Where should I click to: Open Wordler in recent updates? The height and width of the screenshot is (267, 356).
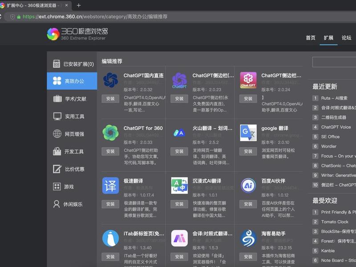point(329,146)
